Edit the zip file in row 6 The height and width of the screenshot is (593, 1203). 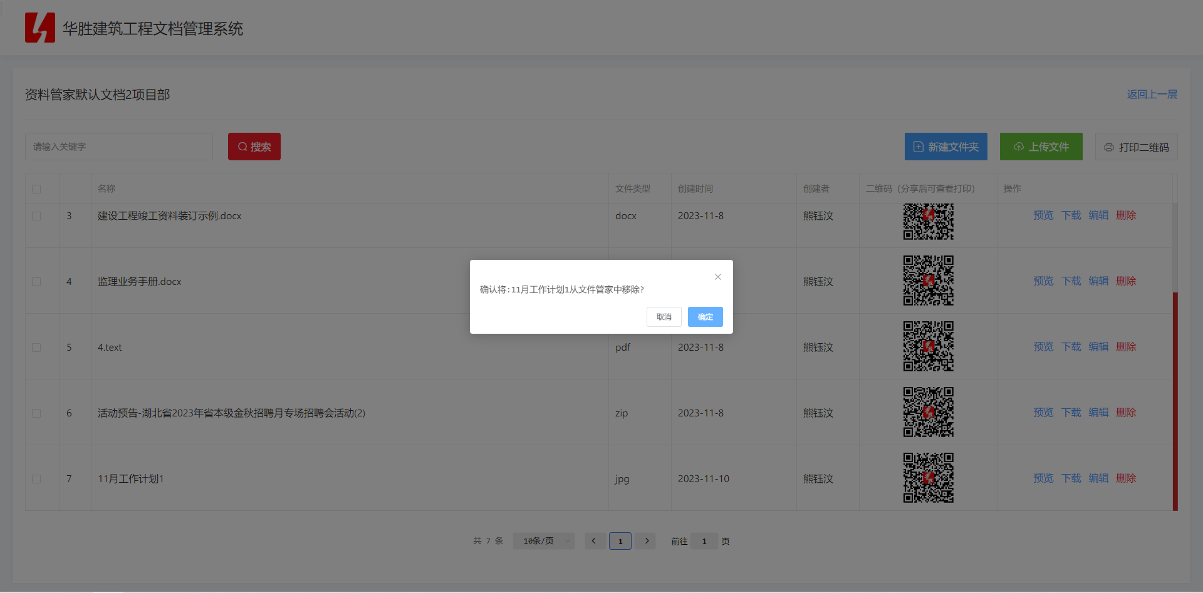pos(1099,413)
